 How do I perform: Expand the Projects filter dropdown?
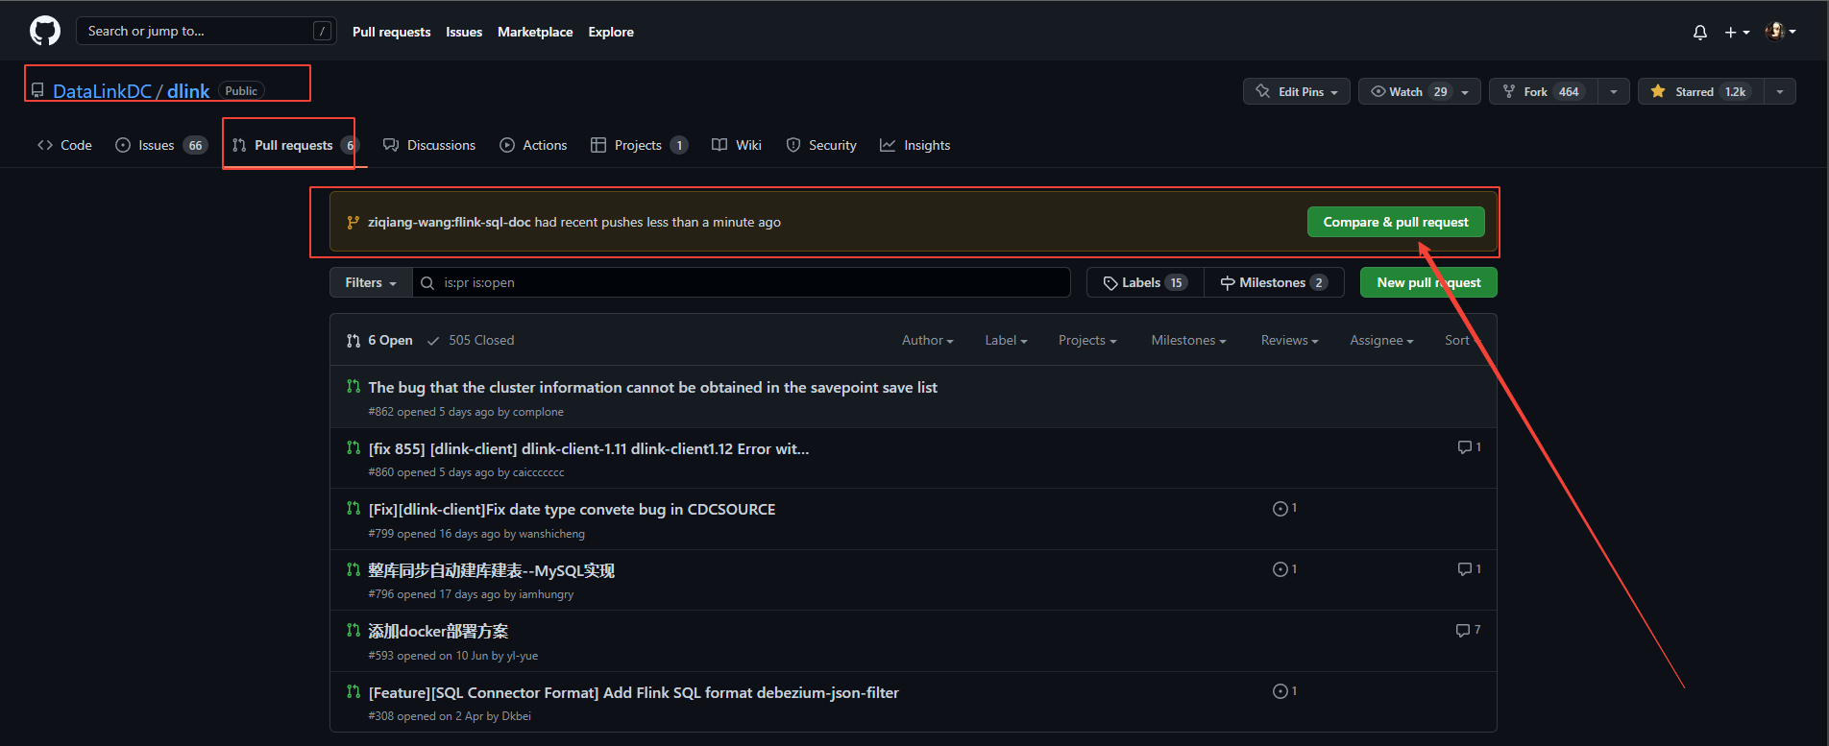pos(1087,340)
